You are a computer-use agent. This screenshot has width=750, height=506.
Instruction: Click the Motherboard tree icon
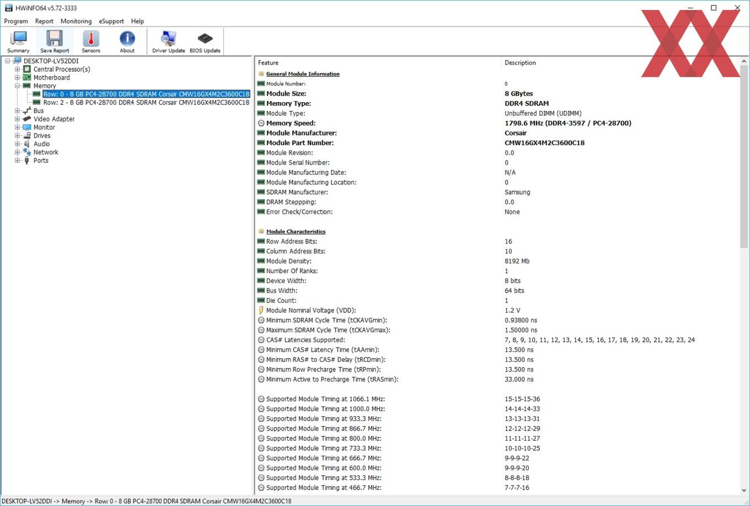click(27, 77)
